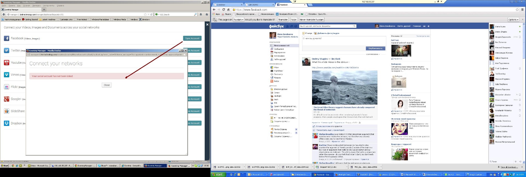The image size is (526, 177).
Task: Bookmark Facebook page with the star icon
Action: 517,10
